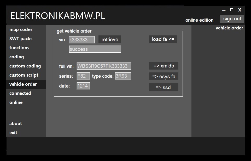Click the date: label
The width and height of the screenshot is (251, 161).
point(64,86)
